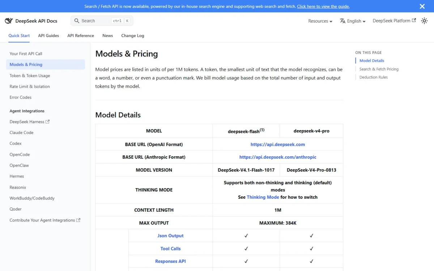Jump to Deduction Rules section
434x271 pixels.
click(374, 77)
